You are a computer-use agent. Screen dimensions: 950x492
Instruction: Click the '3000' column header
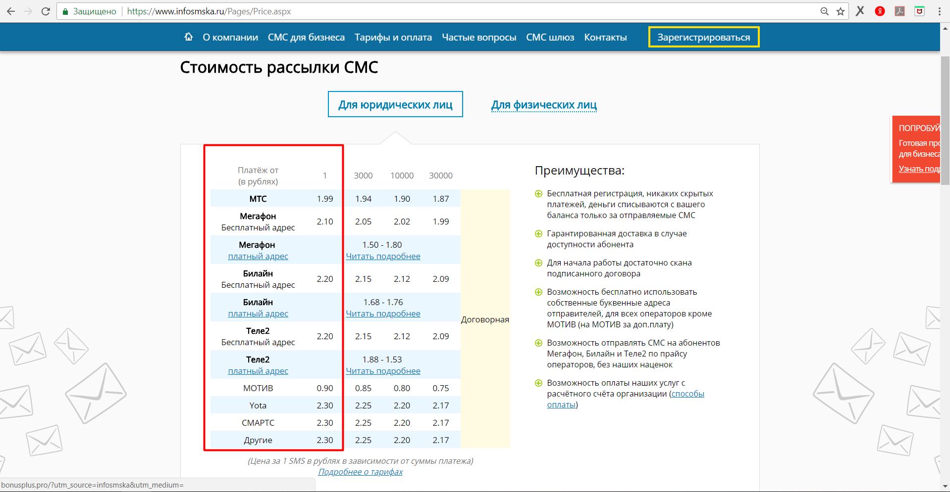pyautogui.click(x=363, y=176)
